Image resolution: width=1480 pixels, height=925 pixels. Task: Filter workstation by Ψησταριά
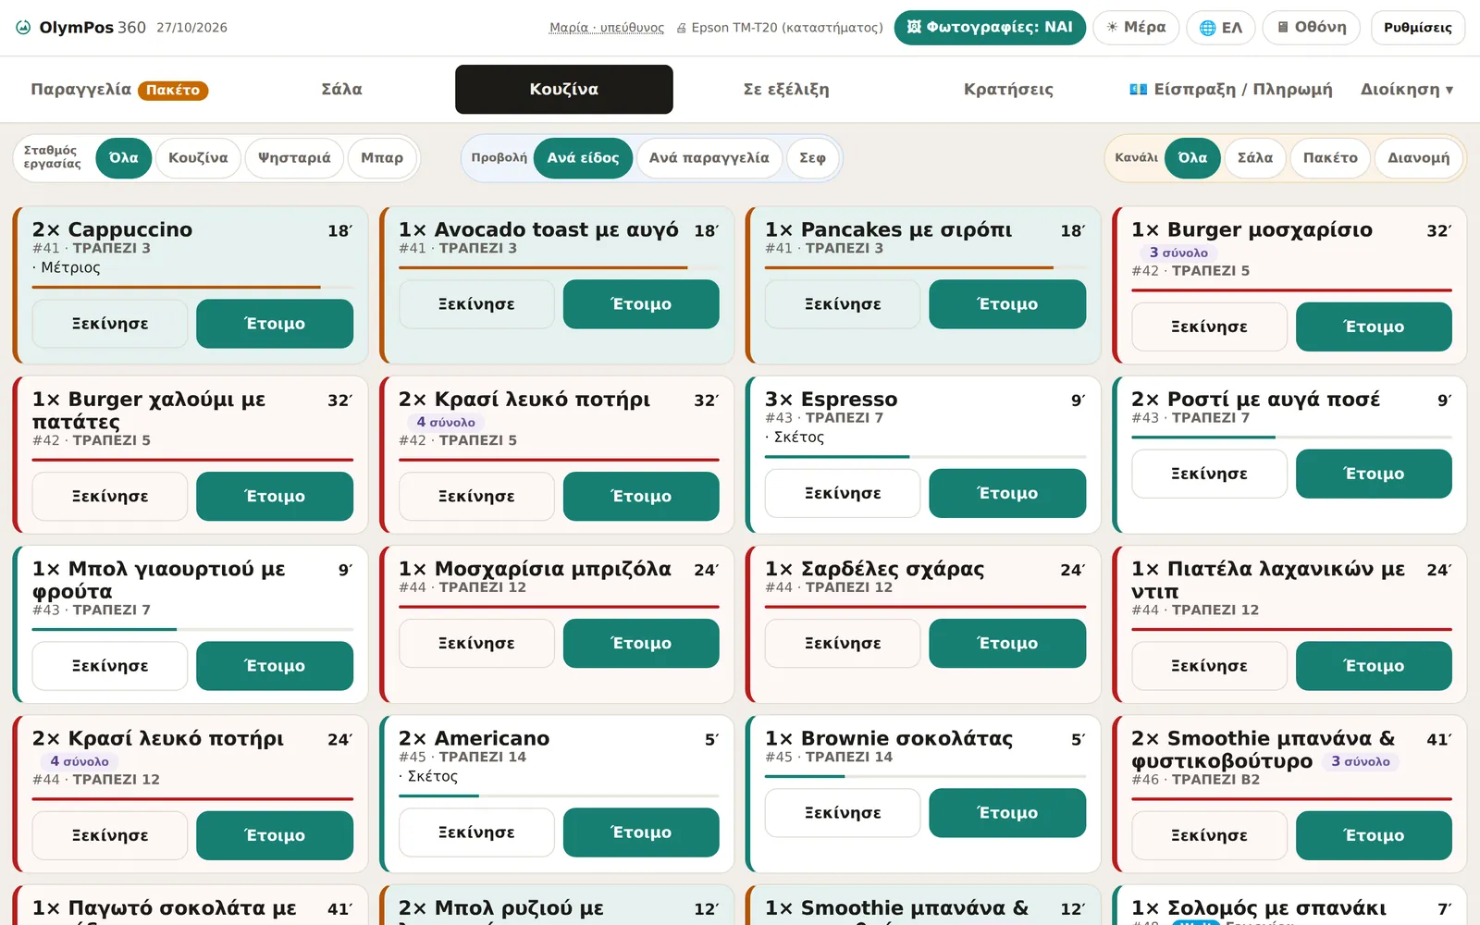(294, 158)
